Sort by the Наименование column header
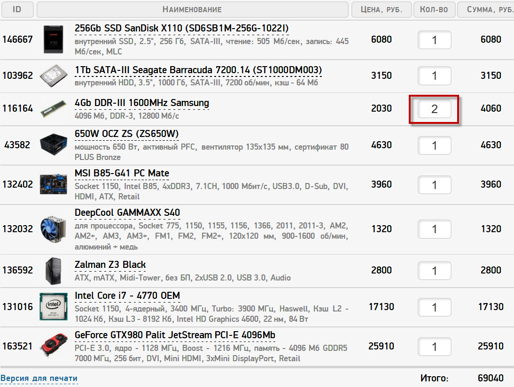The width and height of the screenshot is (514, 387). 193,9
